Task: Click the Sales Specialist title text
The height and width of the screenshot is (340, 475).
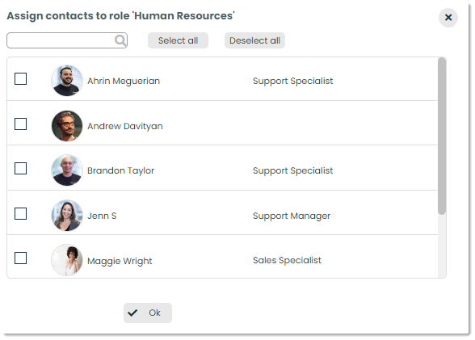Action: click(287, 260)
